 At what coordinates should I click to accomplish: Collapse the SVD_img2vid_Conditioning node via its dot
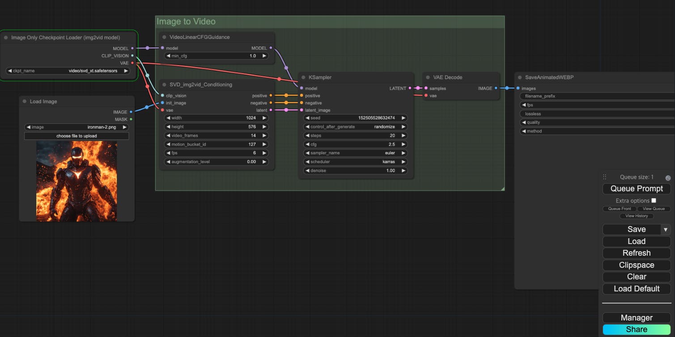click(x=165, y=84)
